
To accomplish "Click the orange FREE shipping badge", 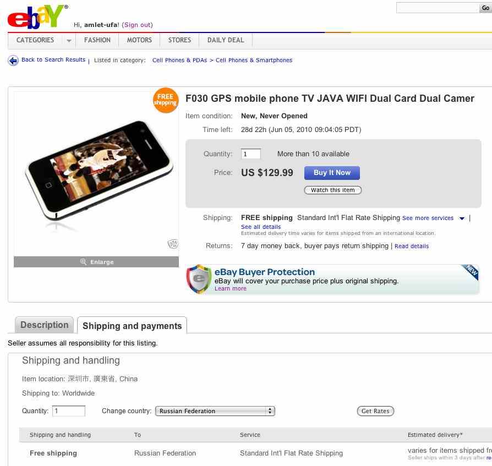I will pyautogui.click(x=166, y=100).
